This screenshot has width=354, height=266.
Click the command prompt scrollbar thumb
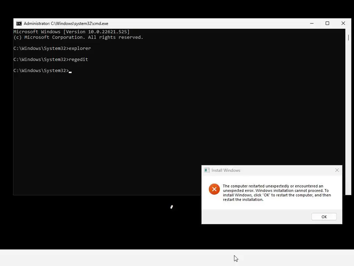click(348, 37)
